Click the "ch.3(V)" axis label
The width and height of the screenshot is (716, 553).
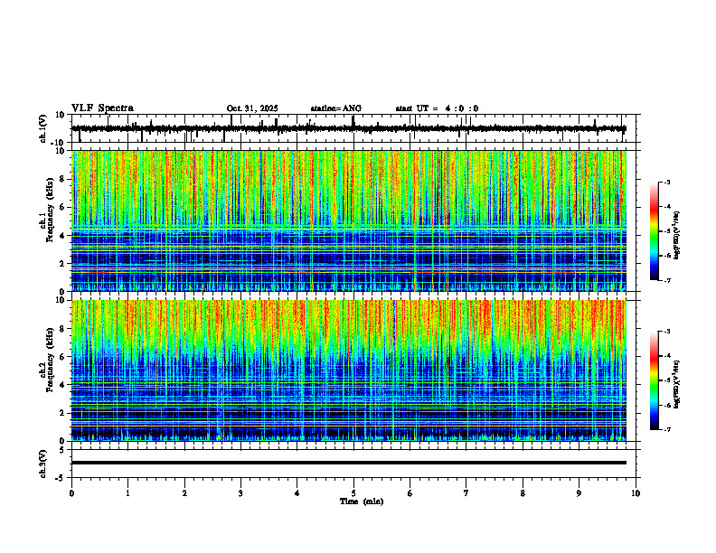[x=43, y=464]
